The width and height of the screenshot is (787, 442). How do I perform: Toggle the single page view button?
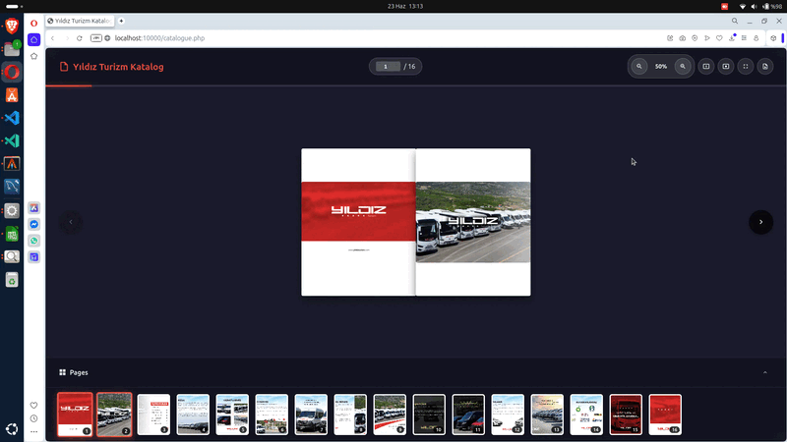706,67
